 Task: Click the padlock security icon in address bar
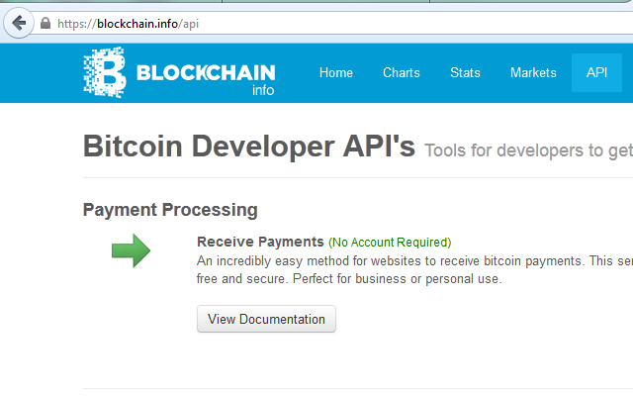(x=45, y=24)
